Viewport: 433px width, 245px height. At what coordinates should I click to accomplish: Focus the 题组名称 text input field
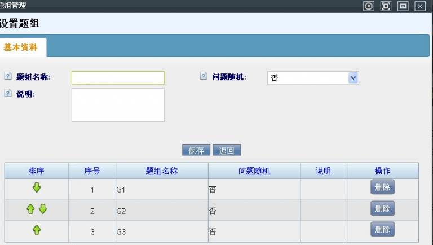[x=118, y=78]
